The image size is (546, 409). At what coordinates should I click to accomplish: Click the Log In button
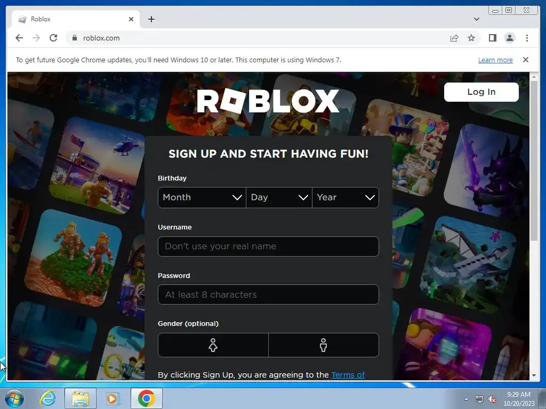481,92
